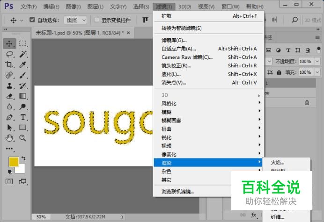Open the 图层(L) menu

click(x=95, y=7)
